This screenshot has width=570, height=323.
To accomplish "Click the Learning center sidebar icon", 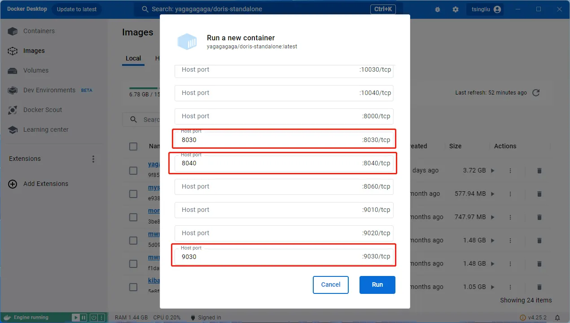I will (13, 130).
